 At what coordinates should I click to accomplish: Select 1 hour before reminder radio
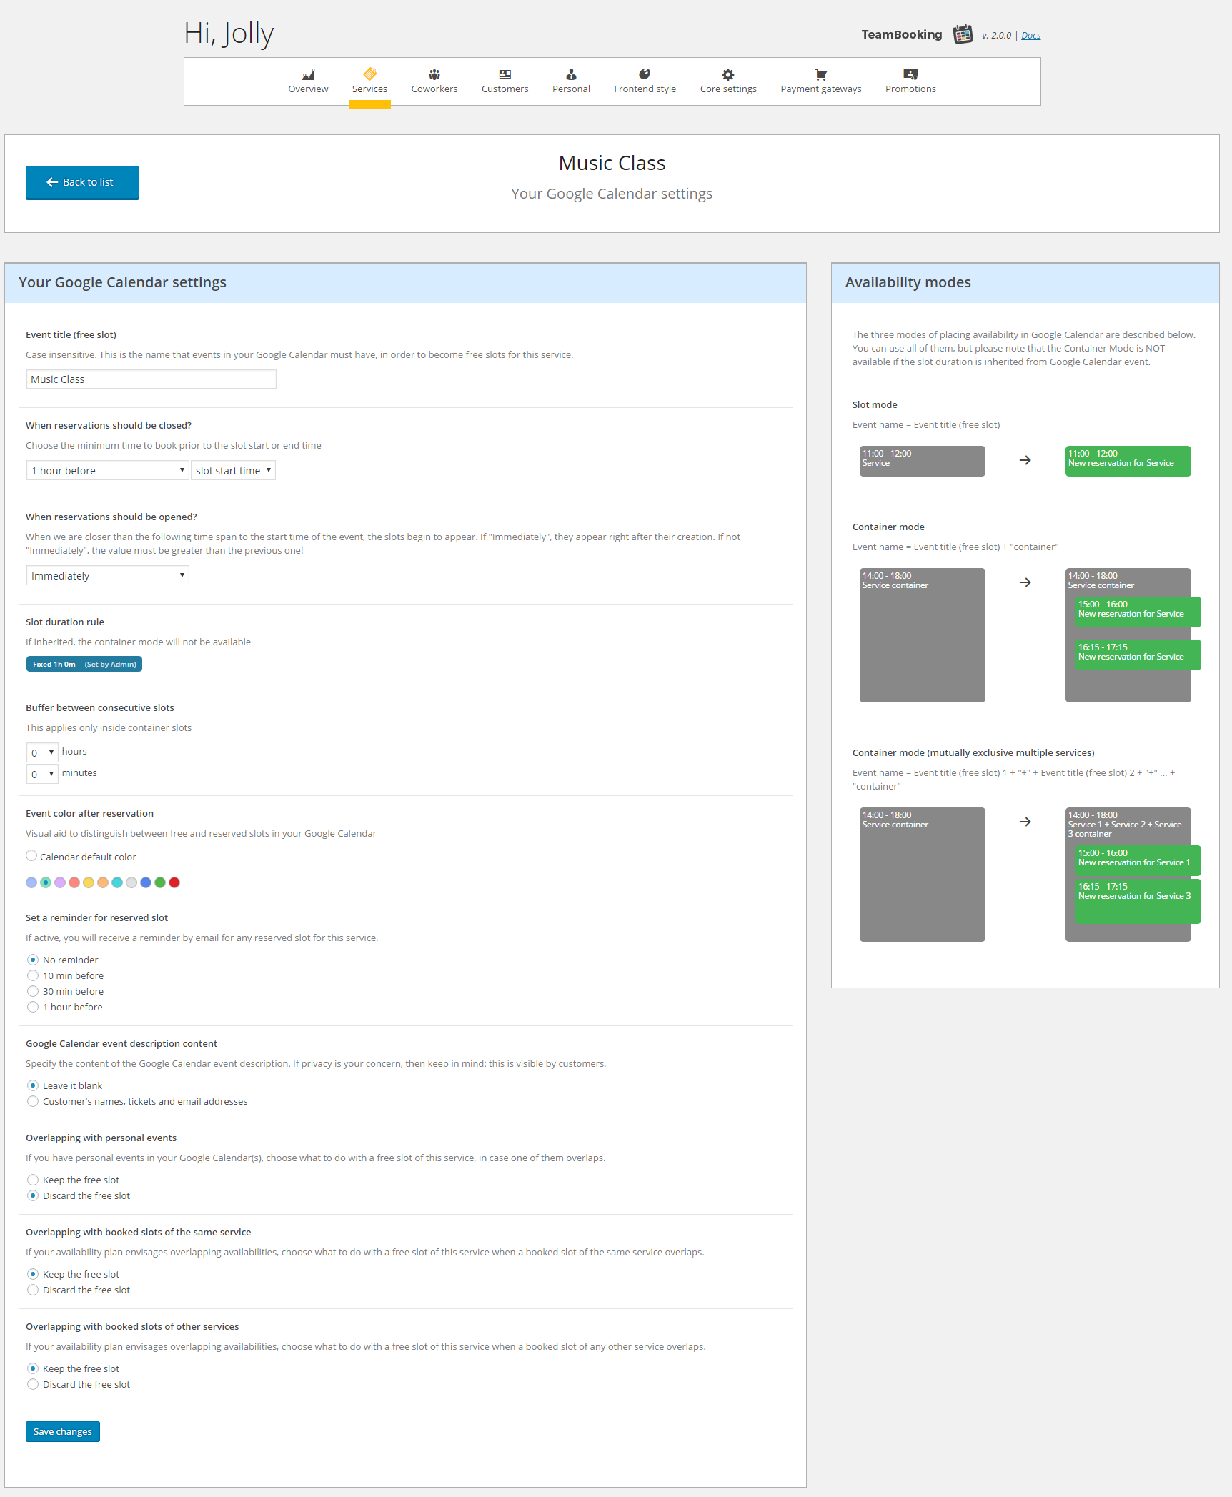33,1007
